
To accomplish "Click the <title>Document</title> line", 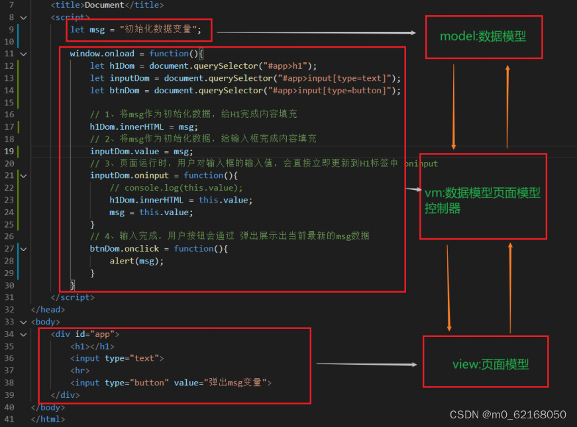I will pos(107,5).
